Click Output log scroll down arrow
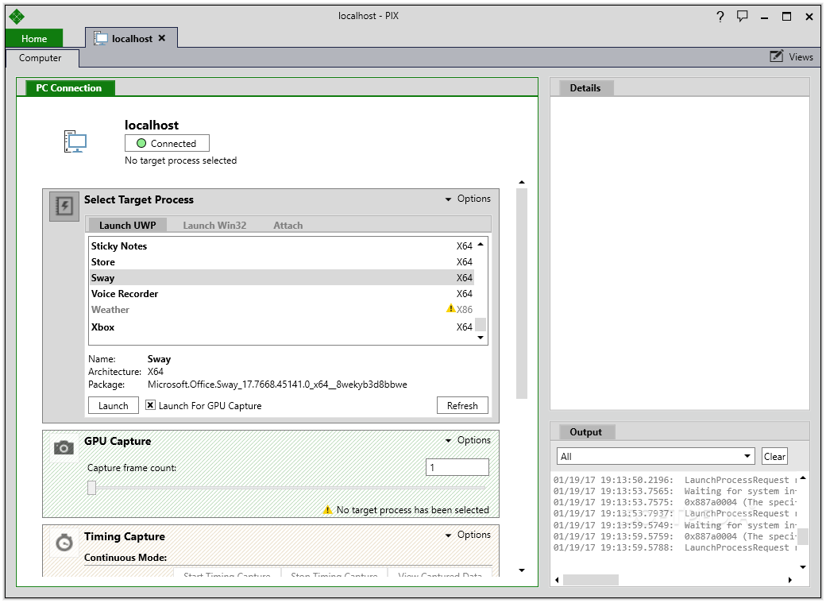This screenshot has width=826, height=603. pos(803,567)
